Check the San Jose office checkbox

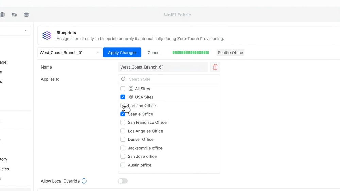123,156
